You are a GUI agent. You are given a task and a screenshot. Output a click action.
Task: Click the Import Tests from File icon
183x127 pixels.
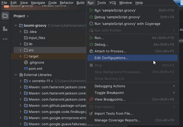point(91,113)
